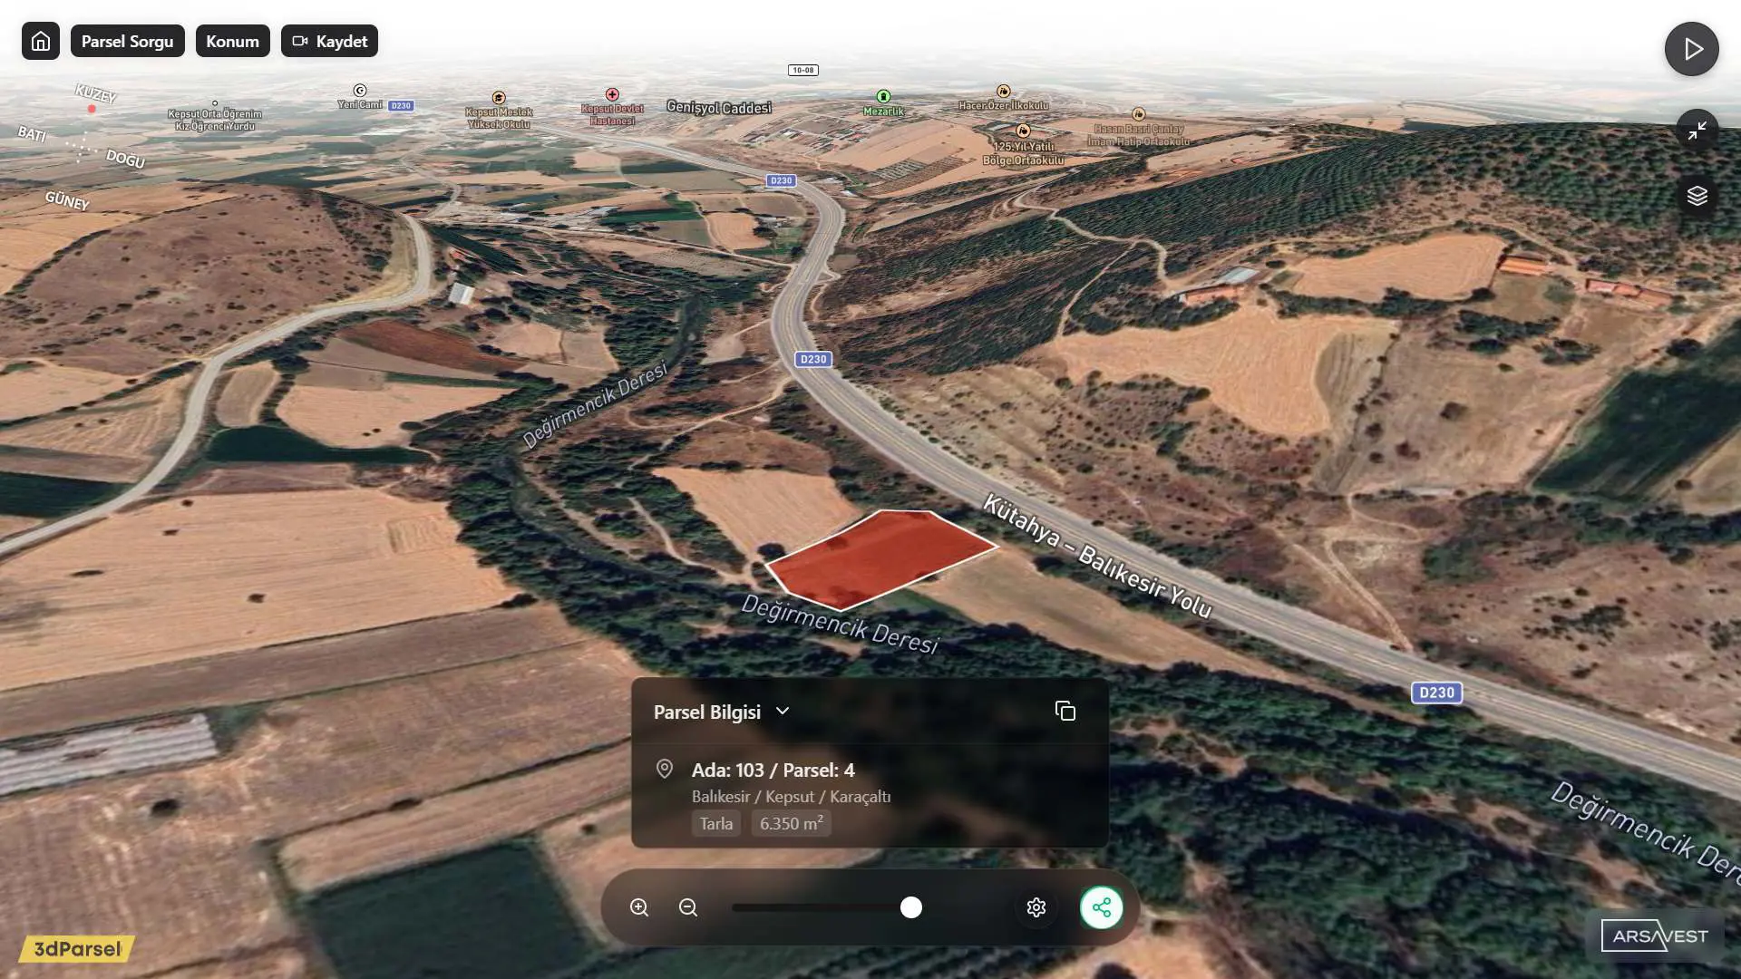Zoom in with the magnifier plus icon

tap(639, 907)
